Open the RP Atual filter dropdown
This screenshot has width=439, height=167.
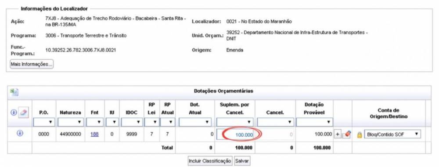[x=167, y=122]
